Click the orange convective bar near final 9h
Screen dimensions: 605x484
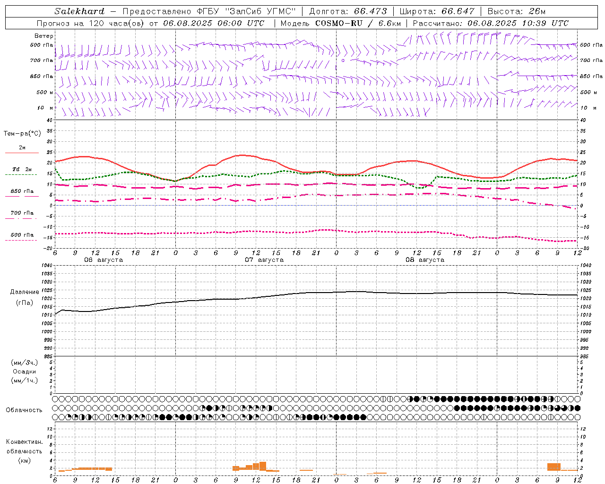(554, 467)
